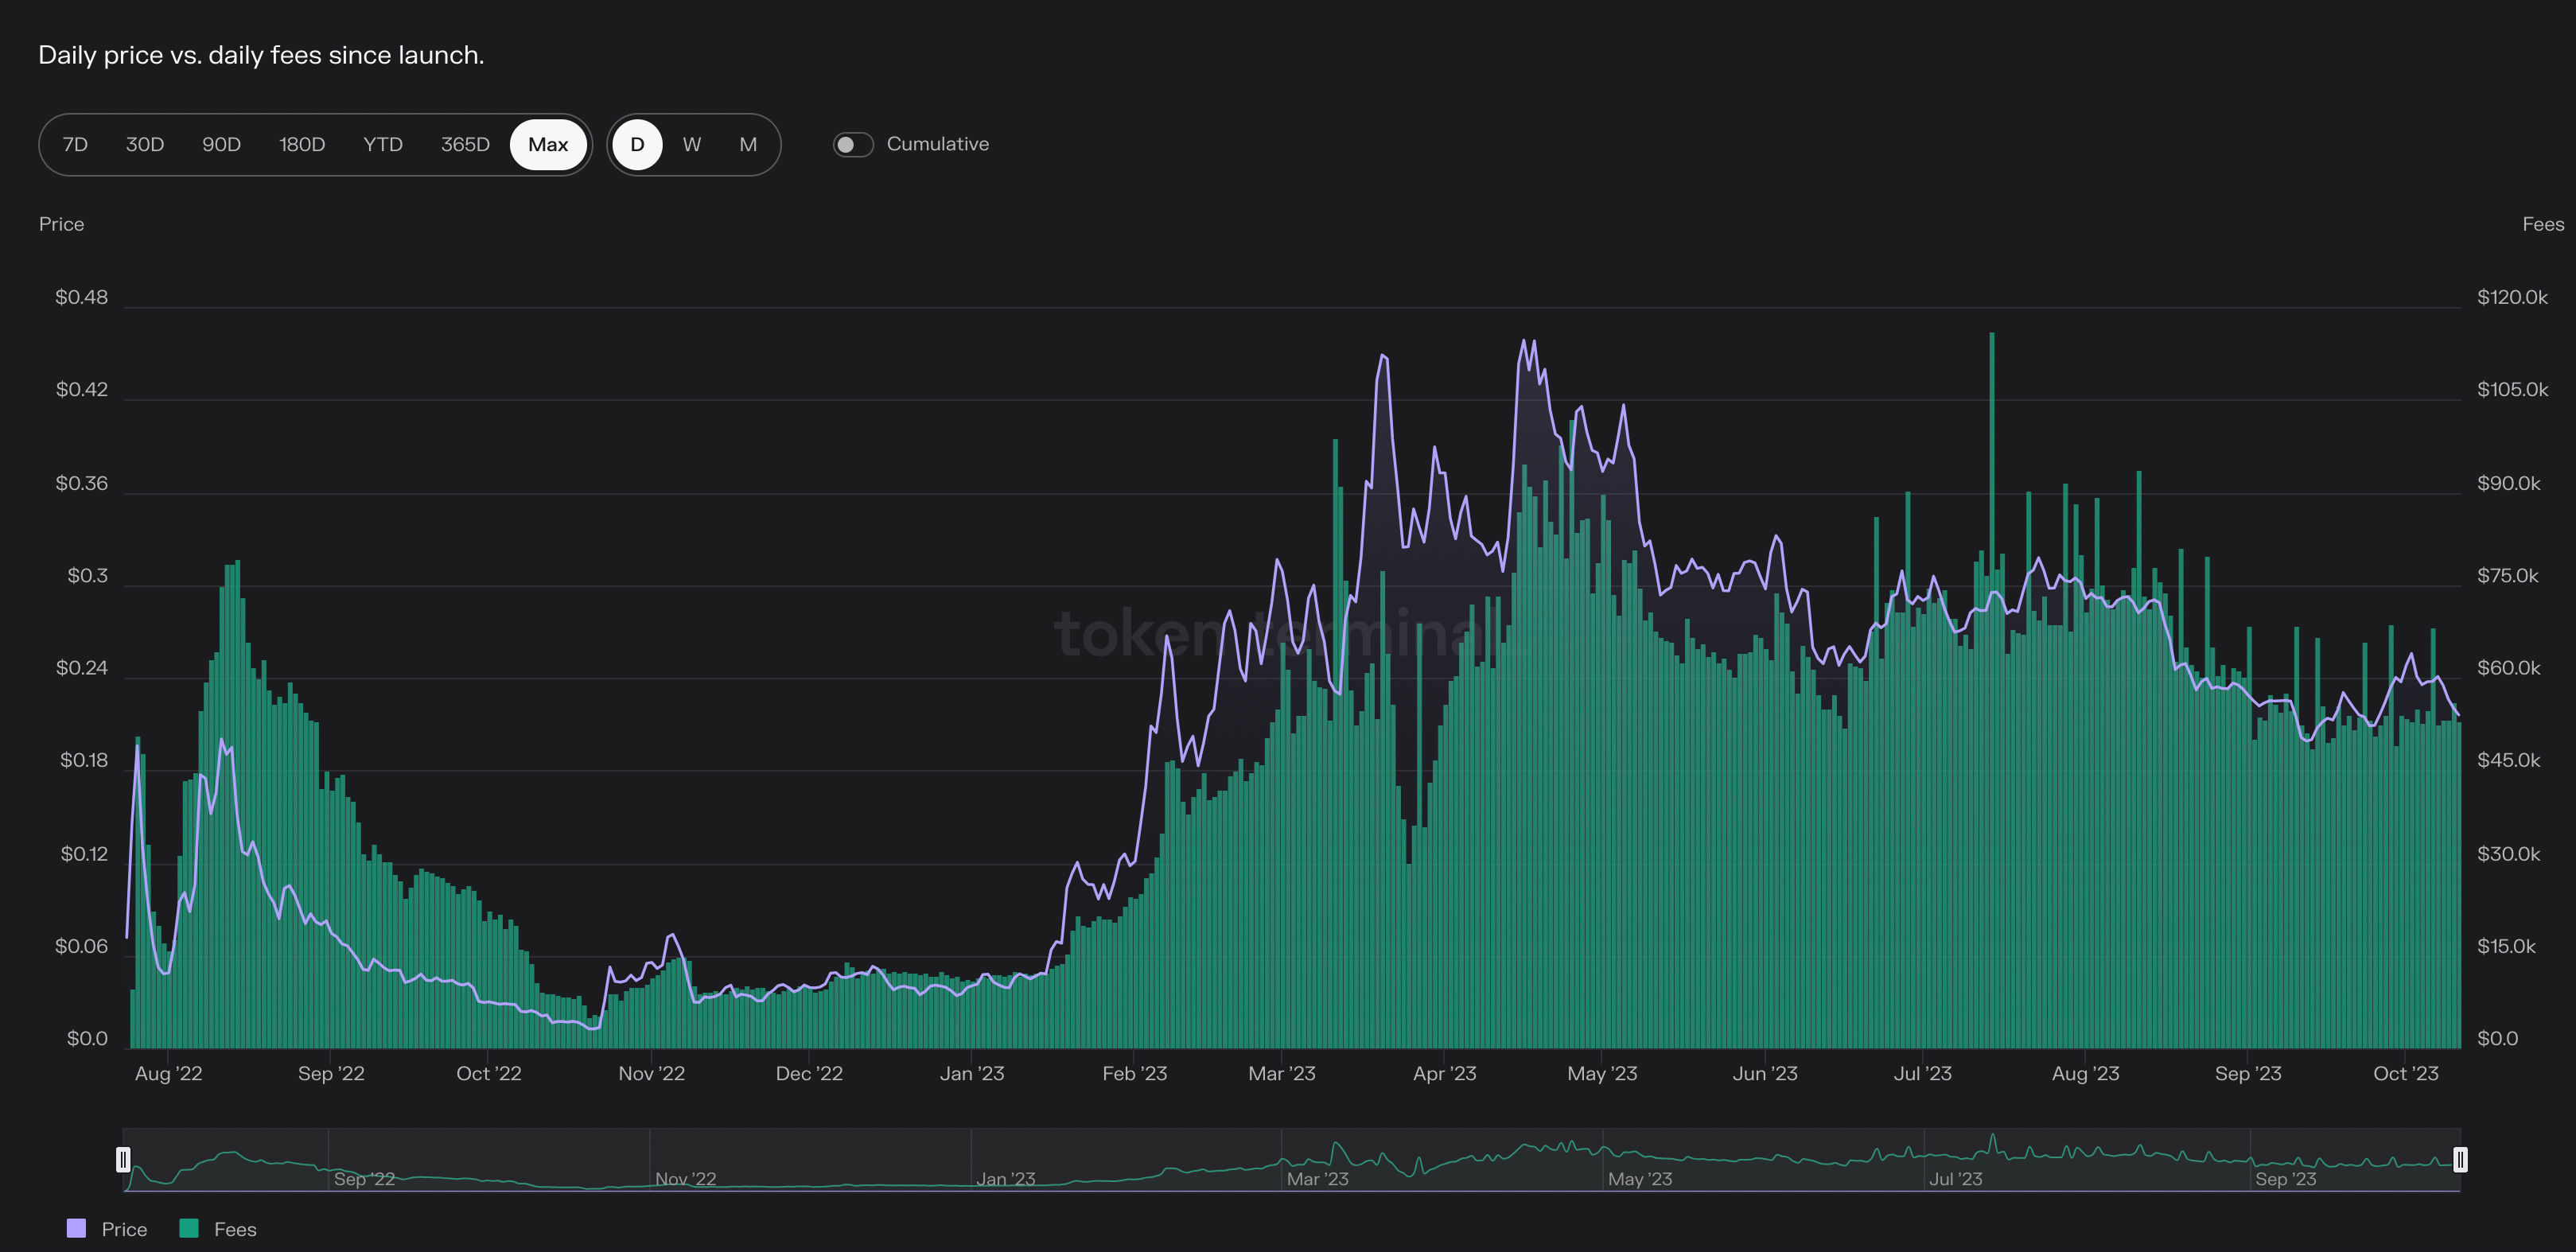The height and width of the screenshot is (1252, 2576).
Task: Toggle Price series via legend label
Action: pyautogui.click(x=124, y=1229)
